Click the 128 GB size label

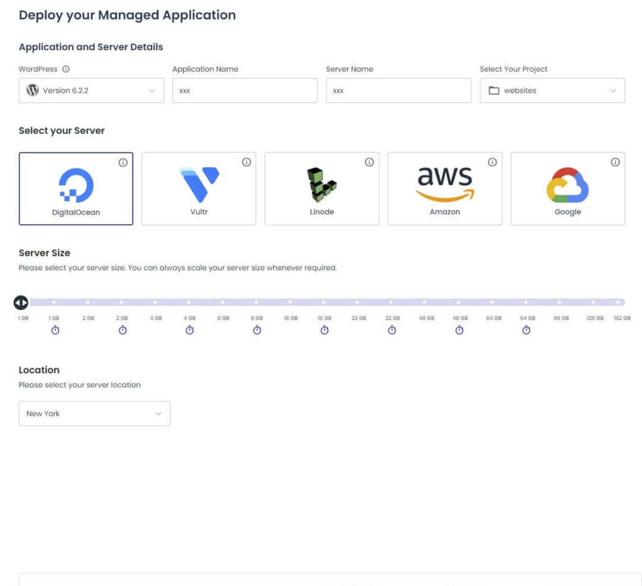[595, 318]
